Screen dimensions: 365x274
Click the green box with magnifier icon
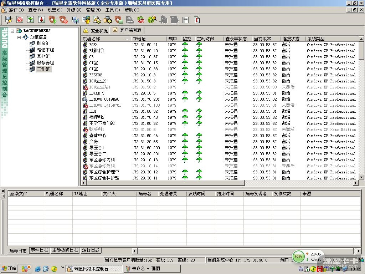tap(152, 20)
